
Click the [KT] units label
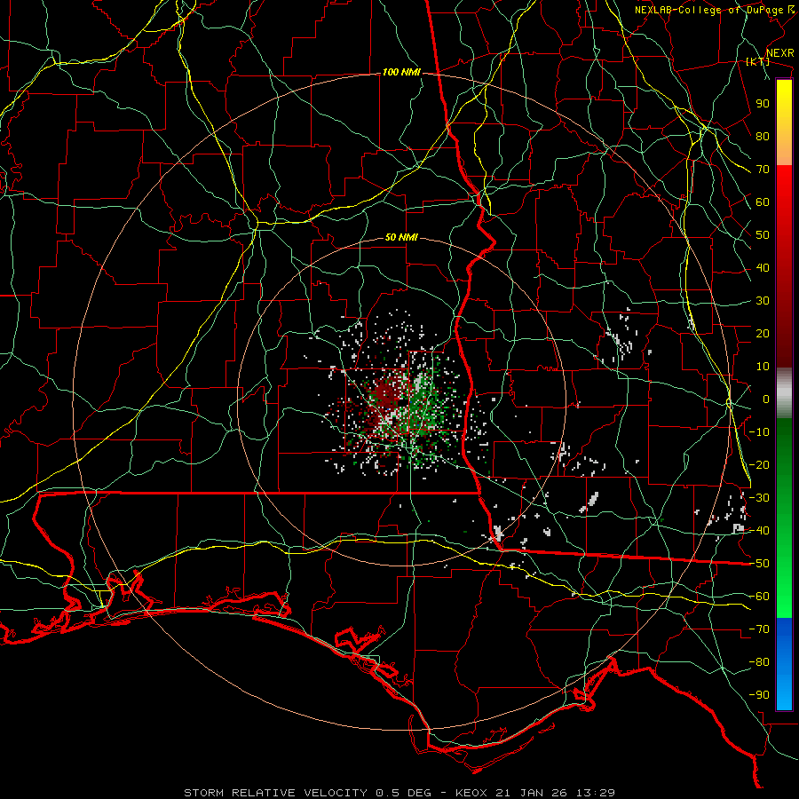[758, 61]
